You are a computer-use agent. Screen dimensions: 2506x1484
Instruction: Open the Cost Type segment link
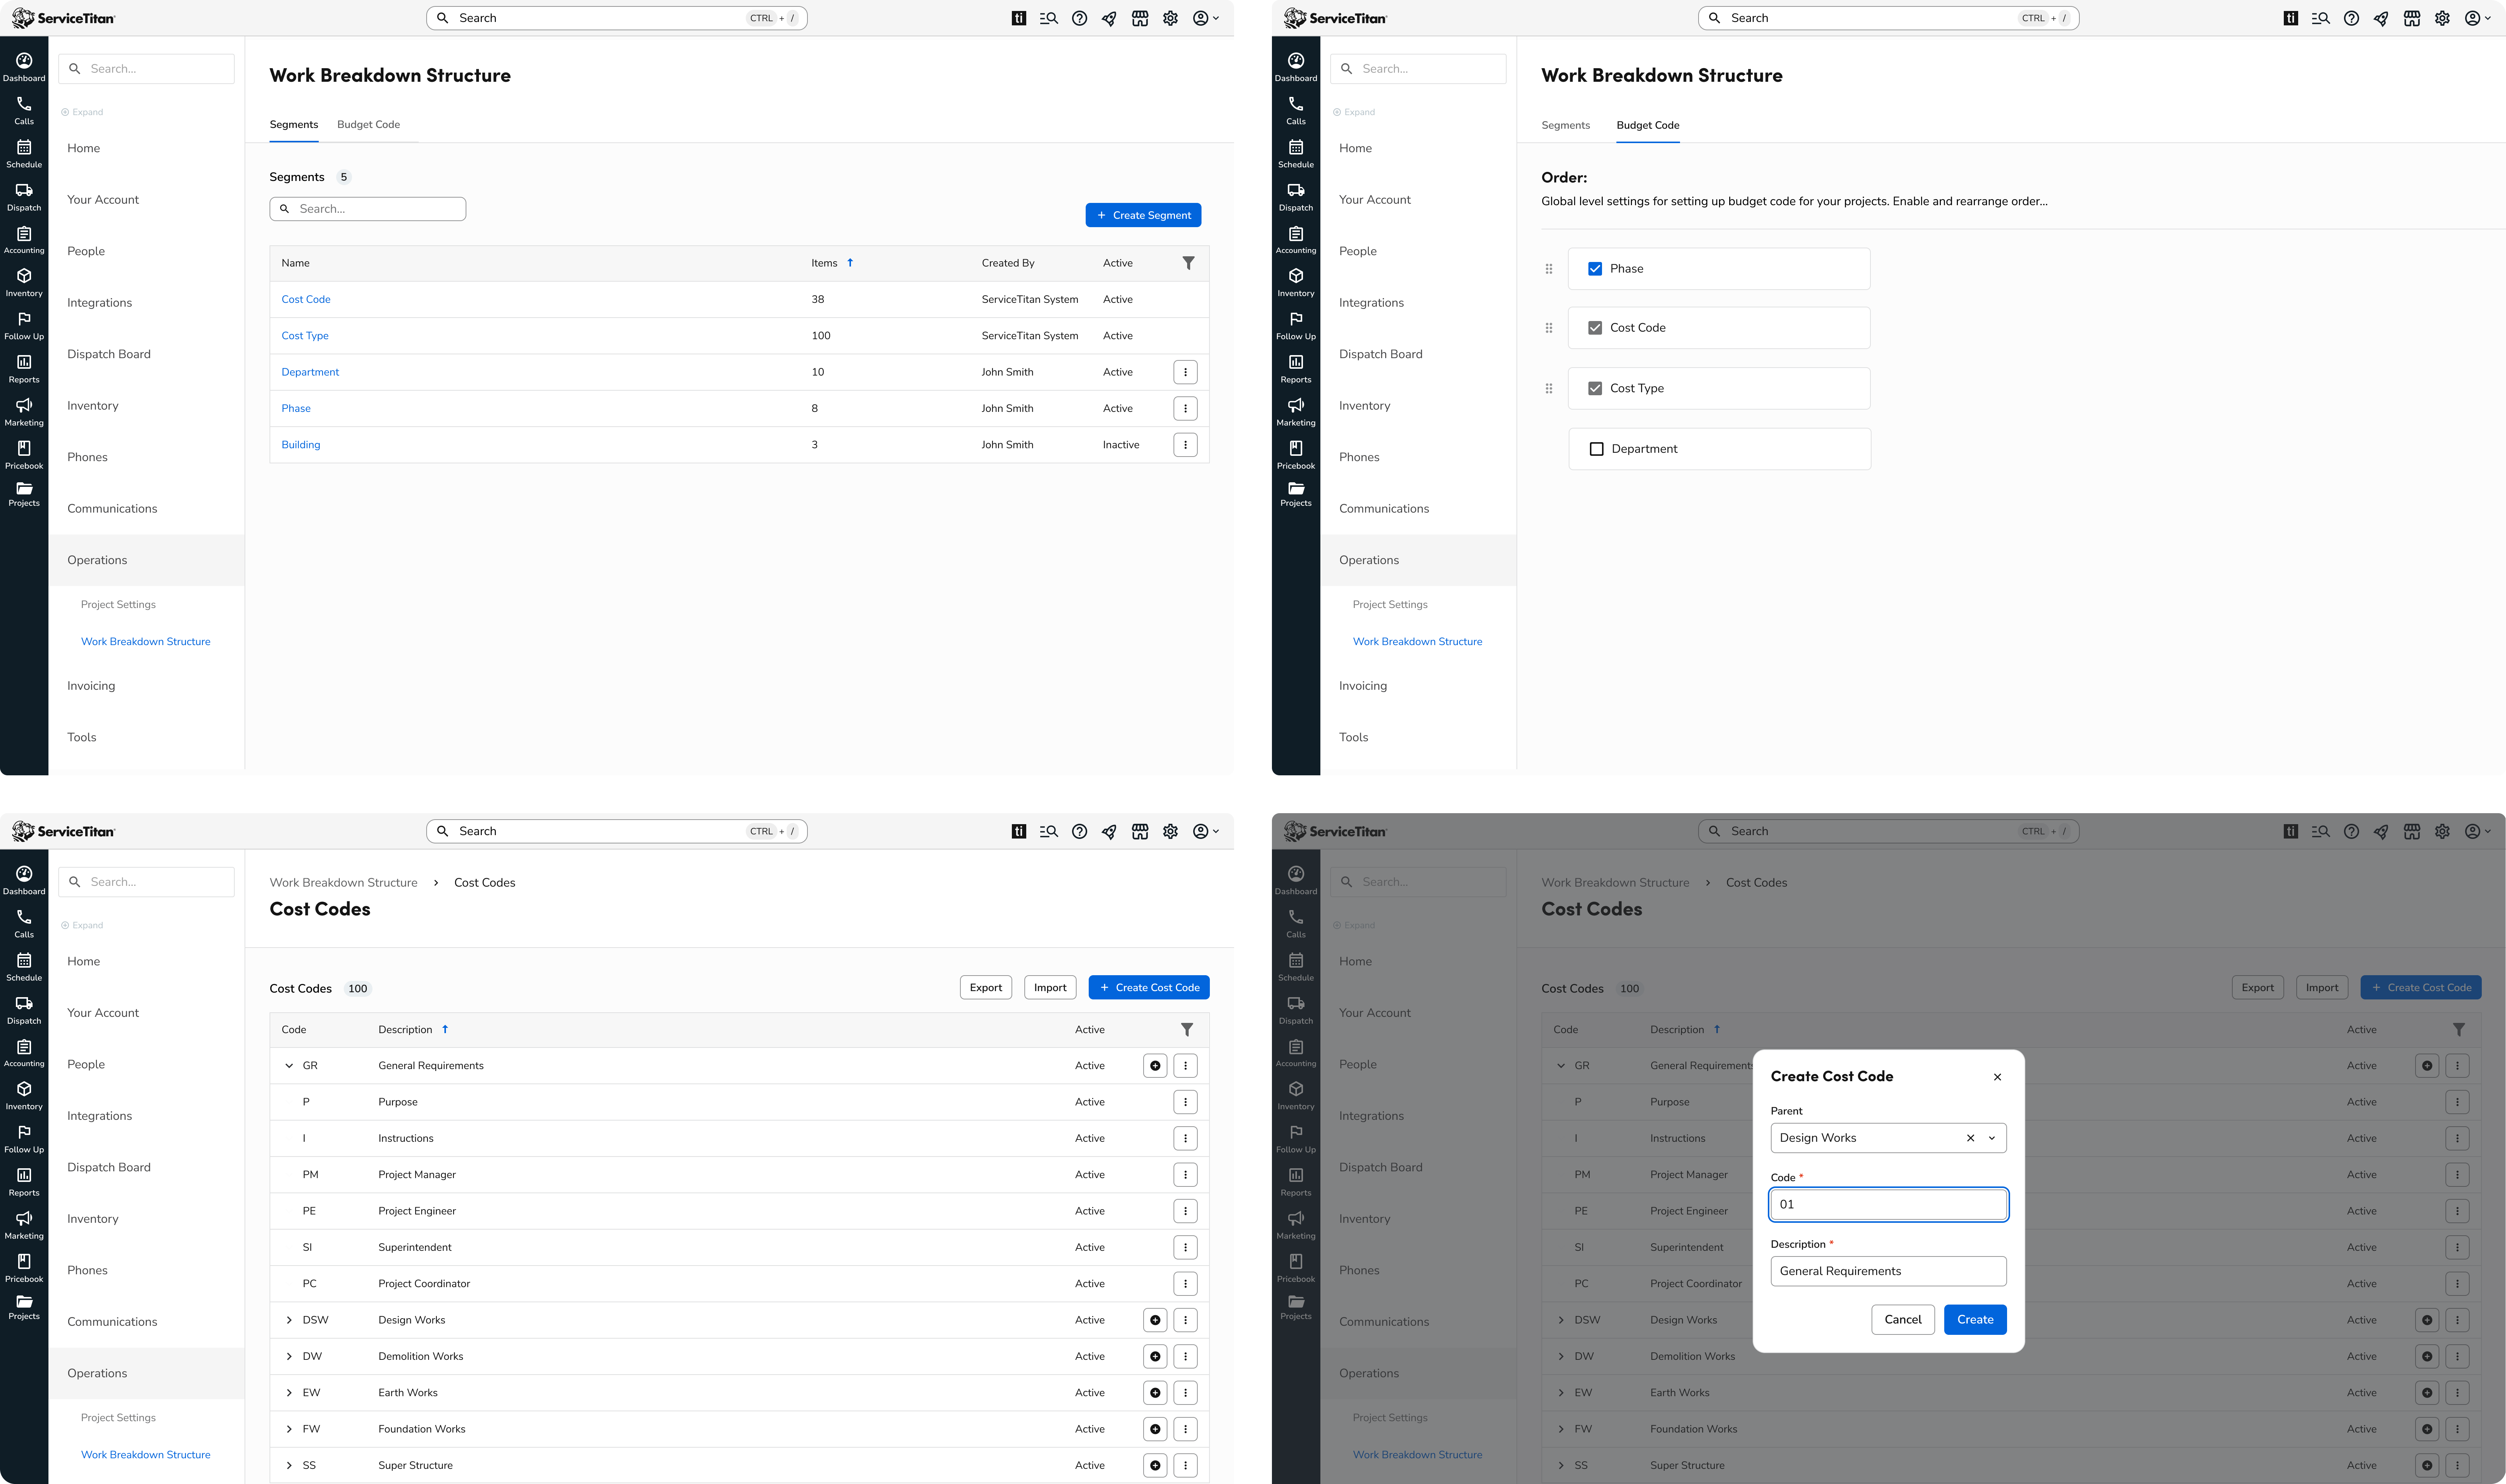pyautogui.click(x=305, y=336)
